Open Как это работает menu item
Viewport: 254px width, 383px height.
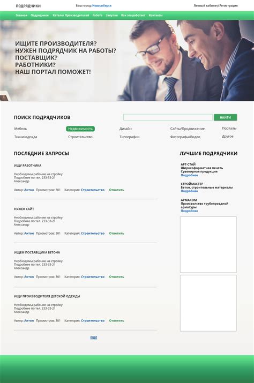click(x=133, y=15)
